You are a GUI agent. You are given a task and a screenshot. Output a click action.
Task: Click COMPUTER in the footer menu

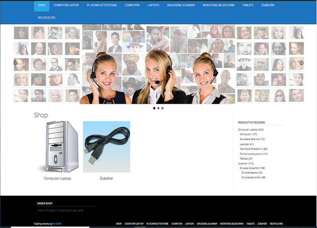click(177, 224)
